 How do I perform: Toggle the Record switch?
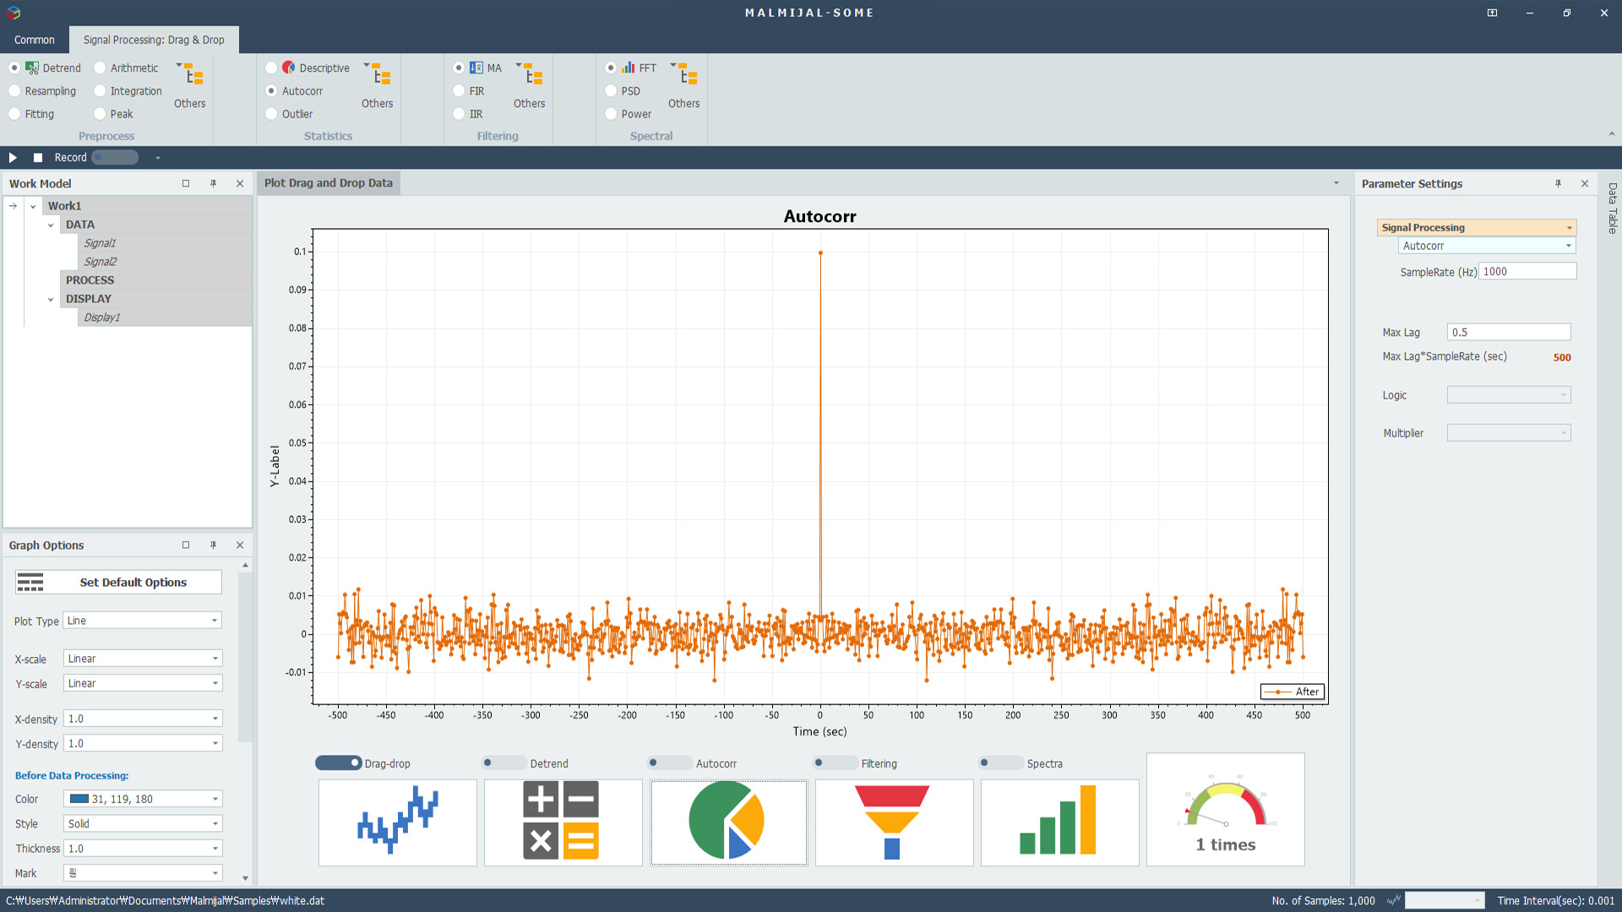point(115,158)
